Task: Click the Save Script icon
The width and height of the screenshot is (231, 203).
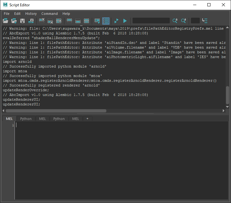Action: tap(22, 21)
